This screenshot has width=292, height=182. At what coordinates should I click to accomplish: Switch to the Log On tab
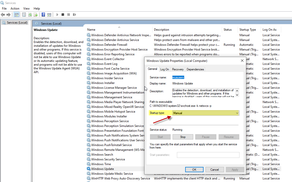(x=165, y=69)
